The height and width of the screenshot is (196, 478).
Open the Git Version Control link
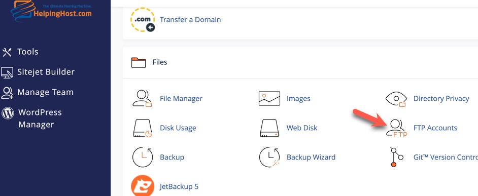click(446, 158)
